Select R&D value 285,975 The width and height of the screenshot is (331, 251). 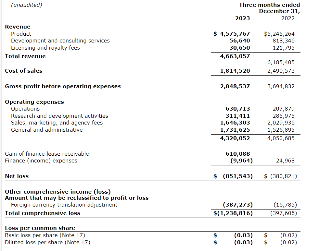click(x=284, y=116)
